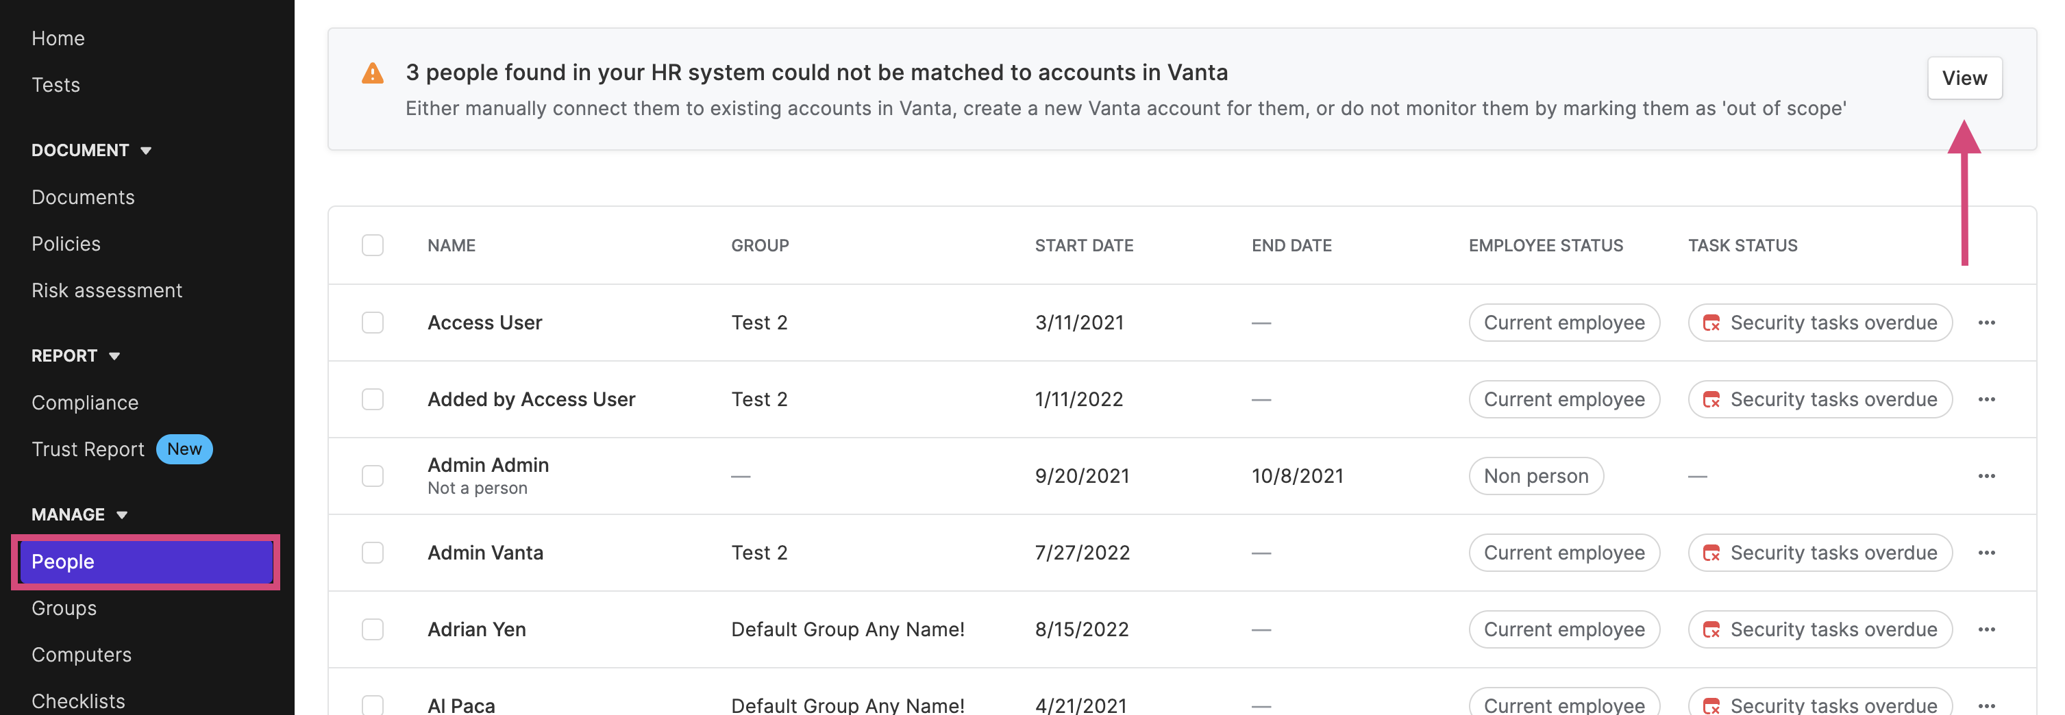
Task: Open the Al Paca name
Action: (x=461, y=705)
